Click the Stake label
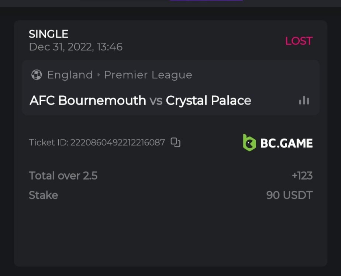The image size is (341, 276). [x=44, y=195]
